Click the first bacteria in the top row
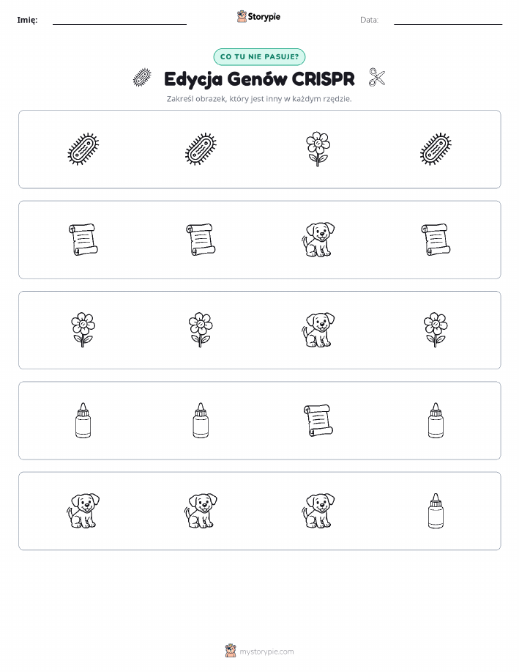The image size is (519, 672). [x=83, y=149]
